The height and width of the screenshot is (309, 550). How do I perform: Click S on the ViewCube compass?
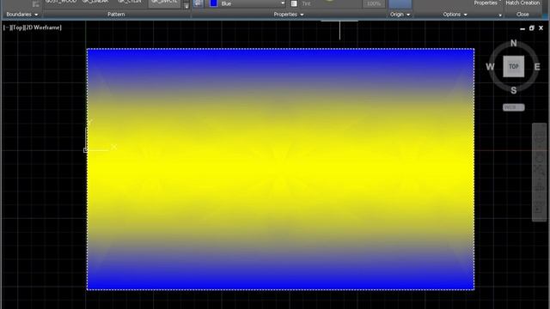(514, 90)
